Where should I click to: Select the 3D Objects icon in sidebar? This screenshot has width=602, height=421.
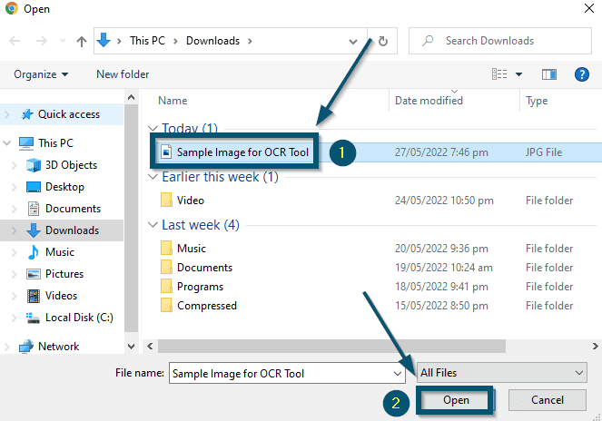pos(34,165)
